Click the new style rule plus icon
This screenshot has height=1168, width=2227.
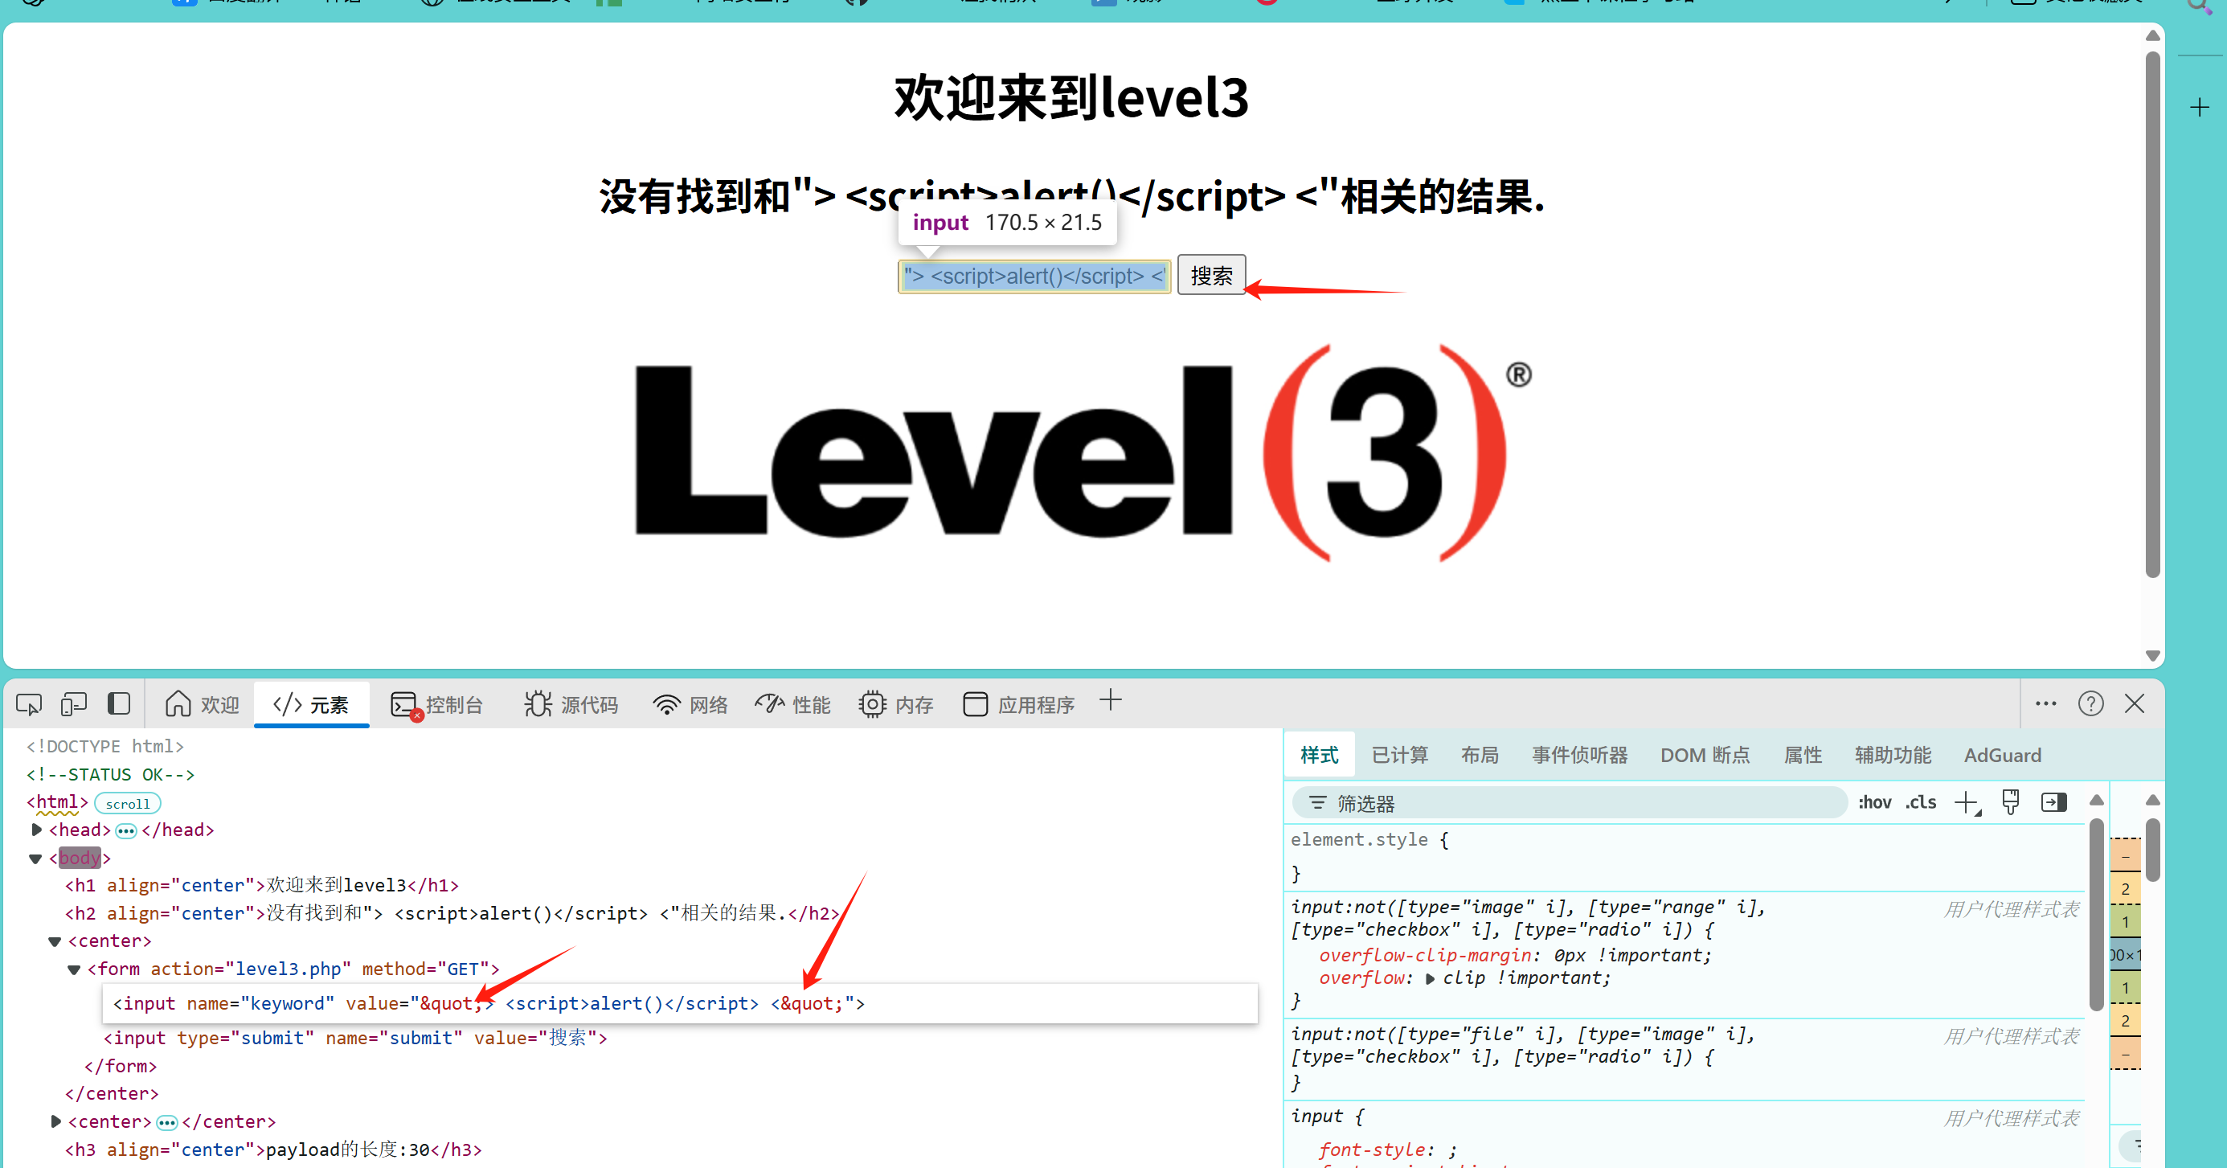(1965, 801)
